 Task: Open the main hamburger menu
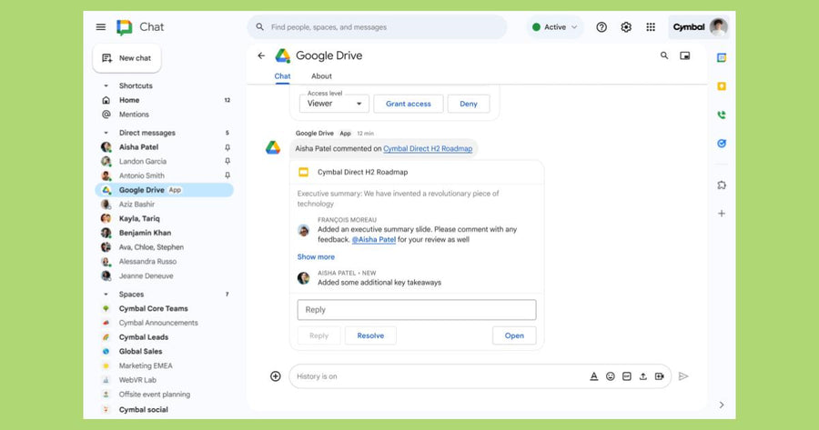pyautogui.click(x=101, y=27)
